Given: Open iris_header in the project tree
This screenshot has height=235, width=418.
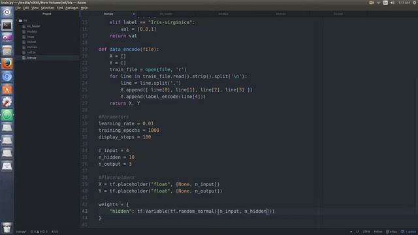Looking at the screenshot, I should point(33,26).
